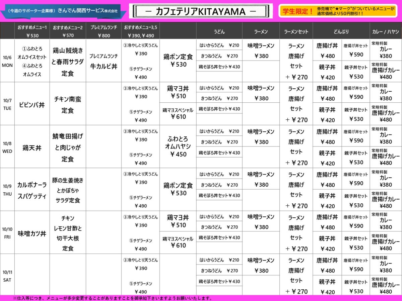This screenshot has height=301, width=402.
Task: Select Tuesday's ビビンバ丼 menu item
Action: pos(31,105)
